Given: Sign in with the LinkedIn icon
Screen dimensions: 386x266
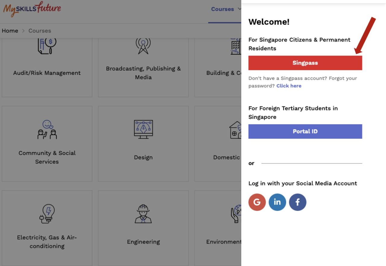Looking at the screenshot, I should 277,202.
